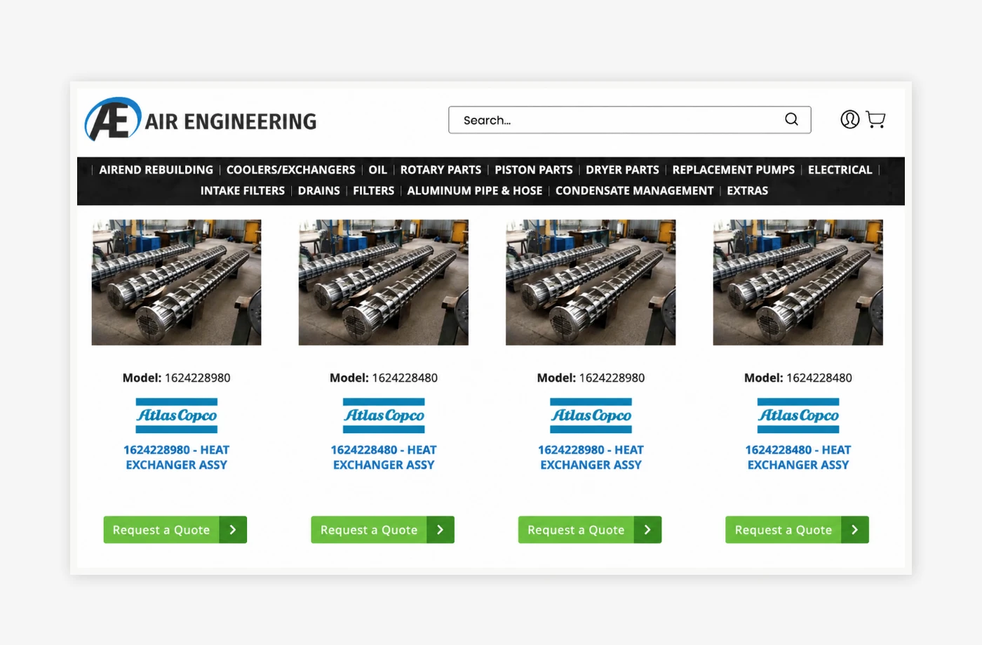
Task: Click the Air Engineering logo
Action: click(x=201, y=119)
